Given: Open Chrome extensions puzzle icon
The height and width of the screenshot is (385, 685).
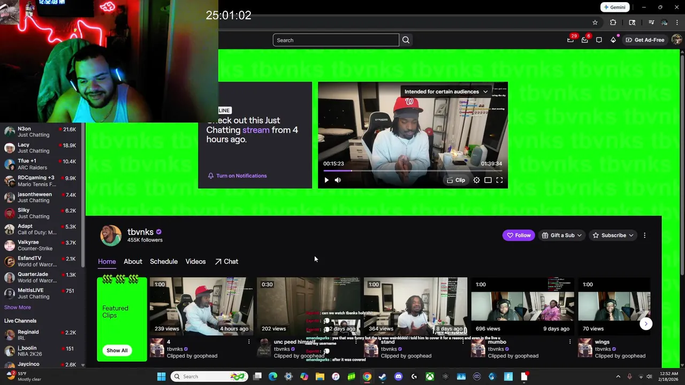Looking at the screenshot, I should coord(613,22).
